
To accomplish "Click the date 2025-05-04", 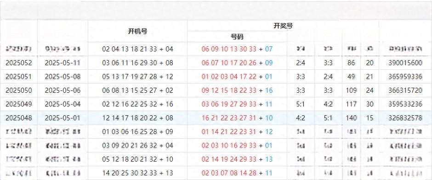I will [x=63, y=104].
